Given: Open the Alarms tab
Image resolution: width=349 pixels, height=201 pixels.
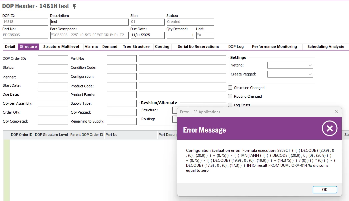Looking at the screenshot, I should [x=91, y=47].
